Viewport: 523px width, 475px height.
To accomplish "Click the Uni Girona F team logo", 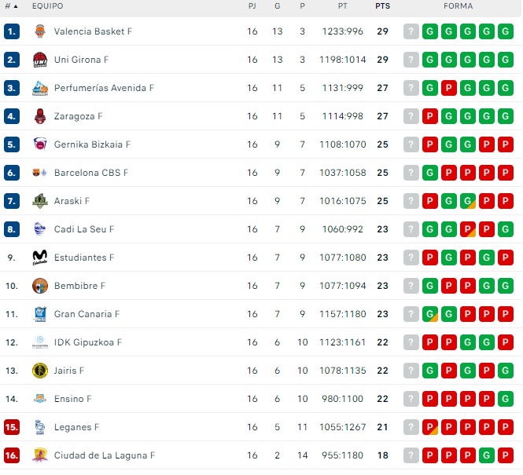I will click(x=40, y=60).
